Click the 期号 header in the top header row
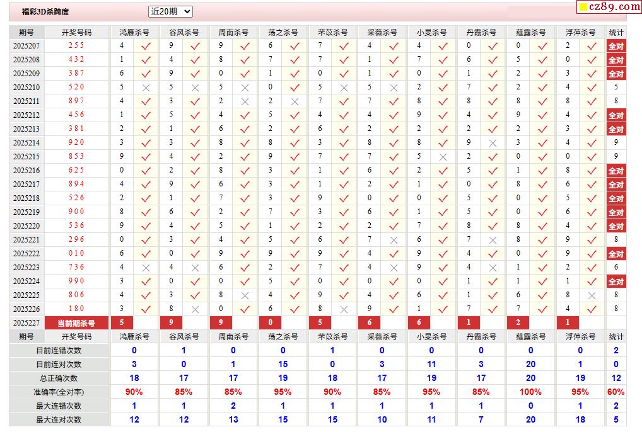Screen dimensions: 642x432 click(x=26, y=32)
